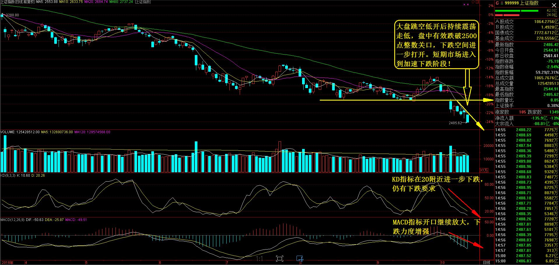
Task: Click the 1:1 actual size icon
Action: [260, 259]
